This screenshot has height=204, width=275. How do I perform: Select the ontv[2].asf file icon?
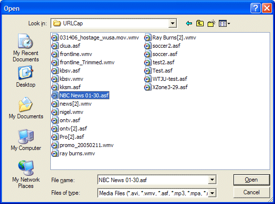pos(55,129)
